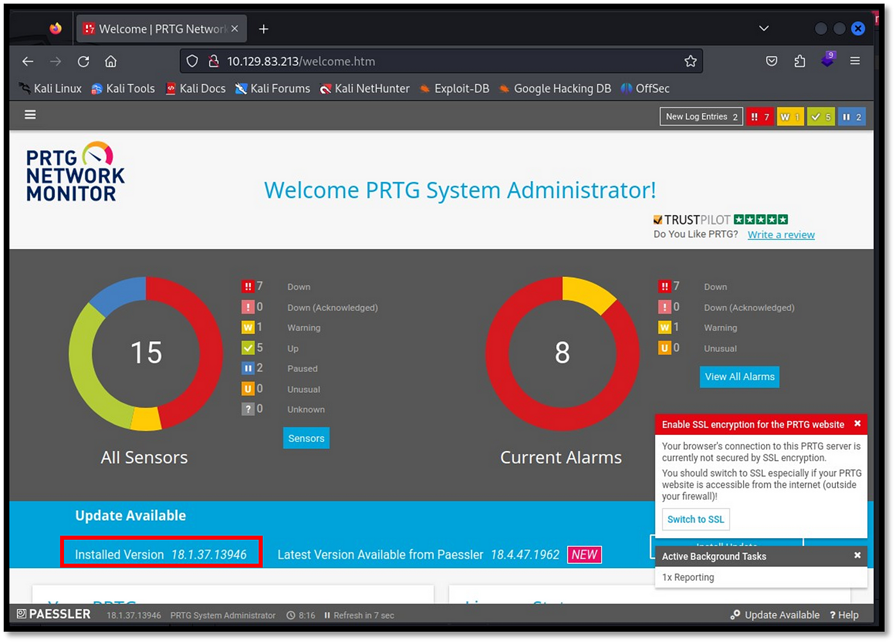Click green Up checkmark icon in sensors legend
Viewport: 896px width, 643px height.
(248, 348)
